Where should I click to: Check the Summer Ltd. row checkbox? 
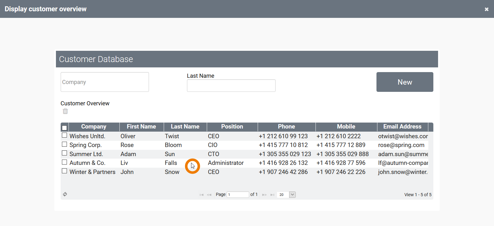[64, 153]
